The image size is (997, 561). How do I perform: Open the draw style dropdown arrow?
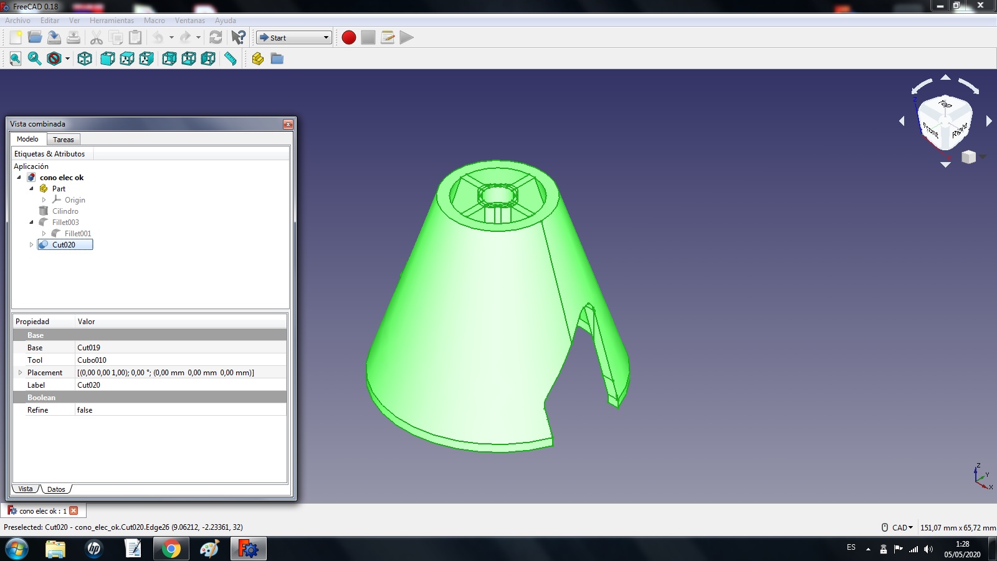[67, 59]
